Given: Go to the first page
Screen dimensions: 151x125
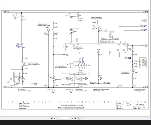Looking at the screenshot, I should point(52,118).
